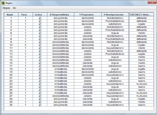Toggle the Activa checkbox for rule 8
The width and height of the screenshot is (157, 115).
pos(40,39)
